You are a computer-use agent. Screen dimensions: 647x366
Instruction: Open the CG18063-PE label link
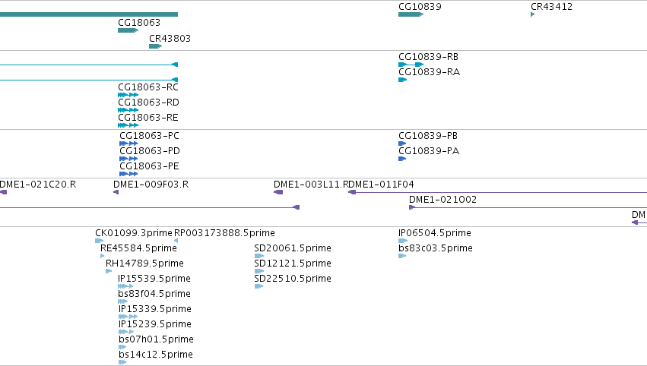149,166
